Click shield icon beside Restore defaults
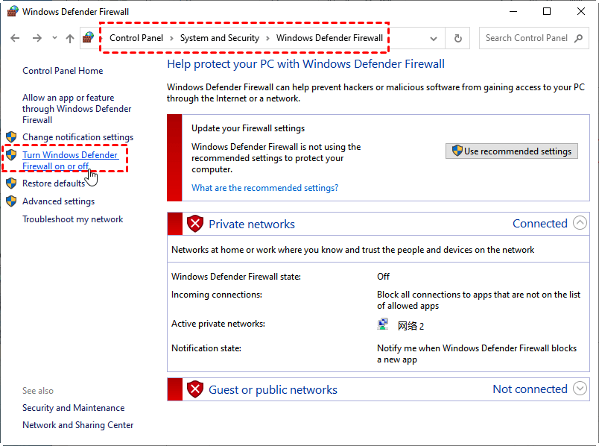This screenshot has height=446, width=599. point(11,183)
